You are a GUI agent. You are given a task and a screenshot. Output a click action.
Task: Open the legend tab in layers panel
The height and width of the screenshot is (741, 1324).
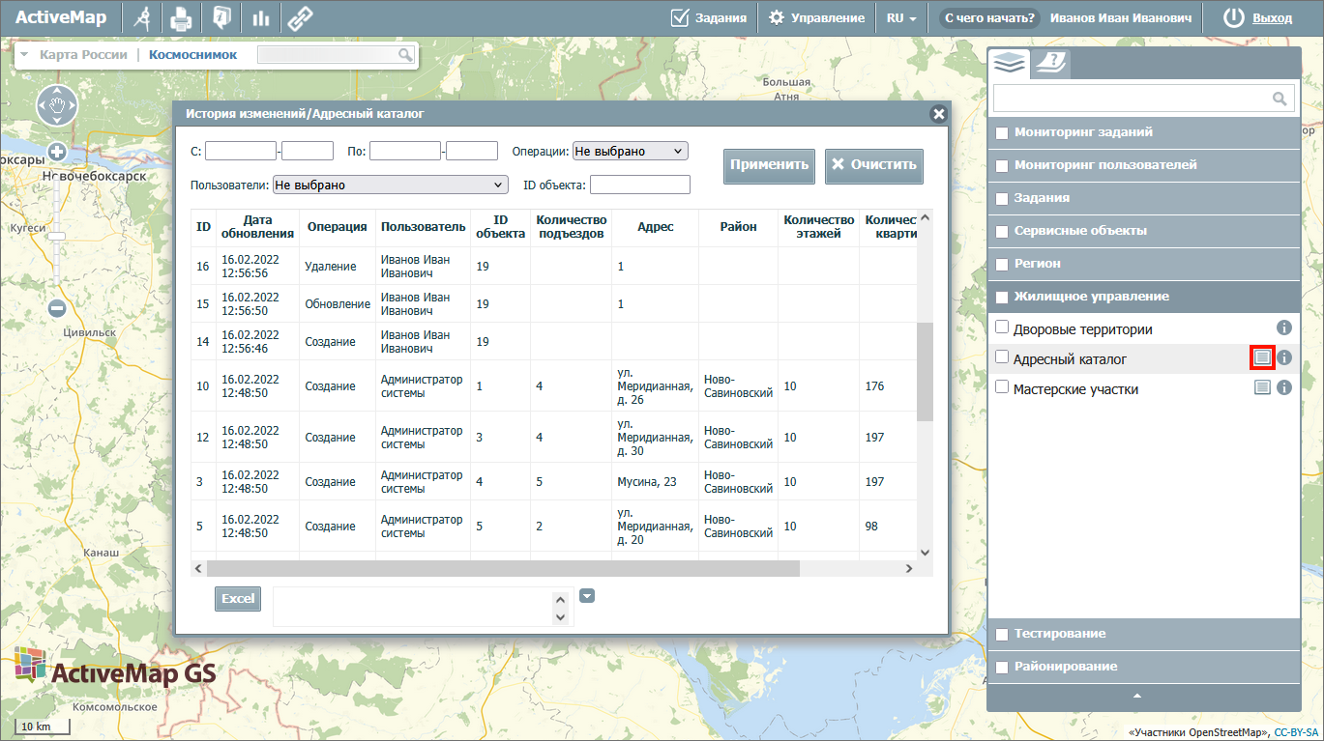click(1049, 64)
